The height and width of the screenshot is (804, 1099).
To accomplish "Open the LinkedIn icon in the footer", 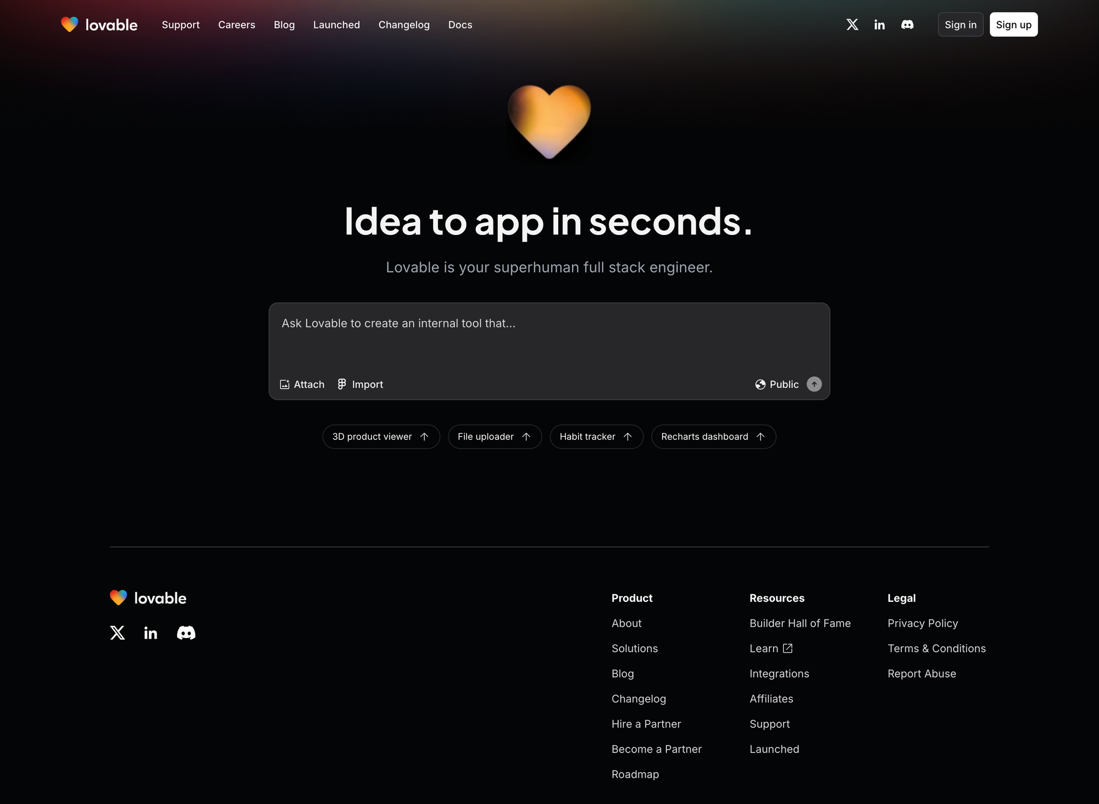I will [151, 633].
